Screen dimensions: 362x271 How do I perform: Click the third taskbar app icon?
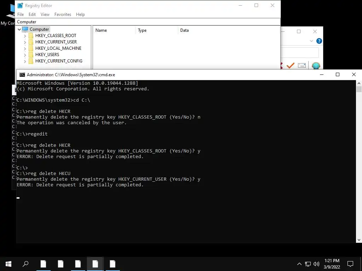point(78,264)
